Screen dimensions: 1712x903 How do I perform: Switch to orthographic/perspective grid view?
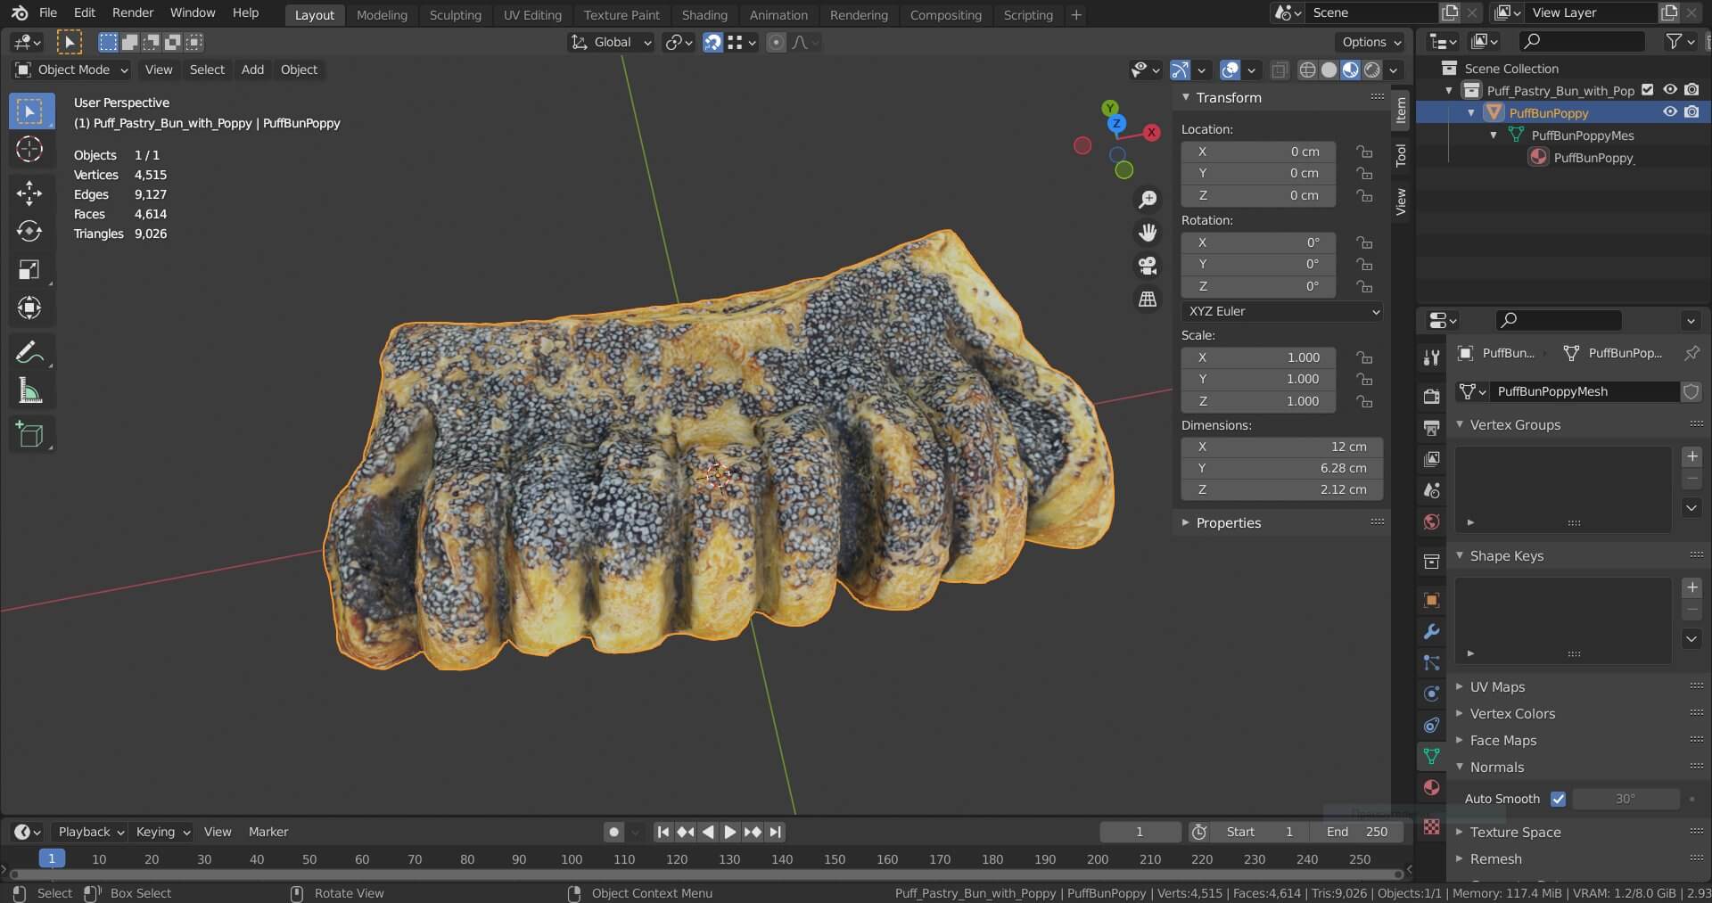pyautogui.click(x=1148, y=300)
